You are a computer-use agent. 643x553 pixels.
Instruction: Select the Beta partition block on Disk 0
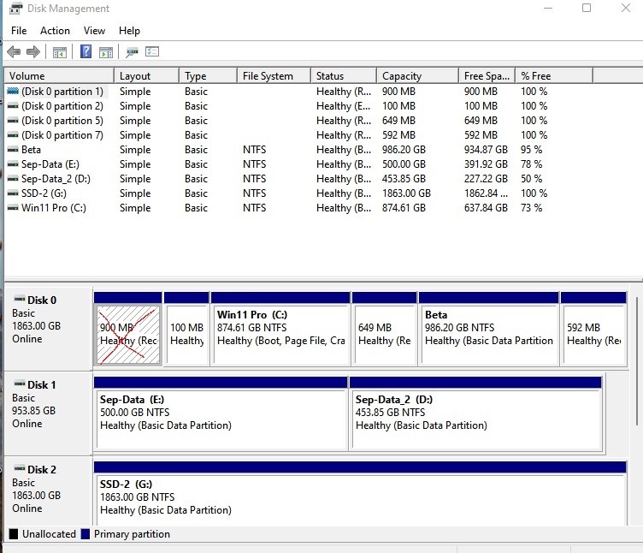pyautogui.click(x=488, y=334)
